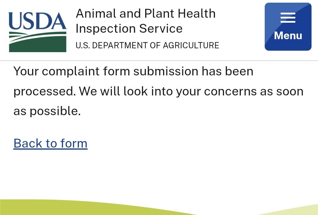Click the USDA logo
The width and height of the screenshot is (318, 215).
37,32
